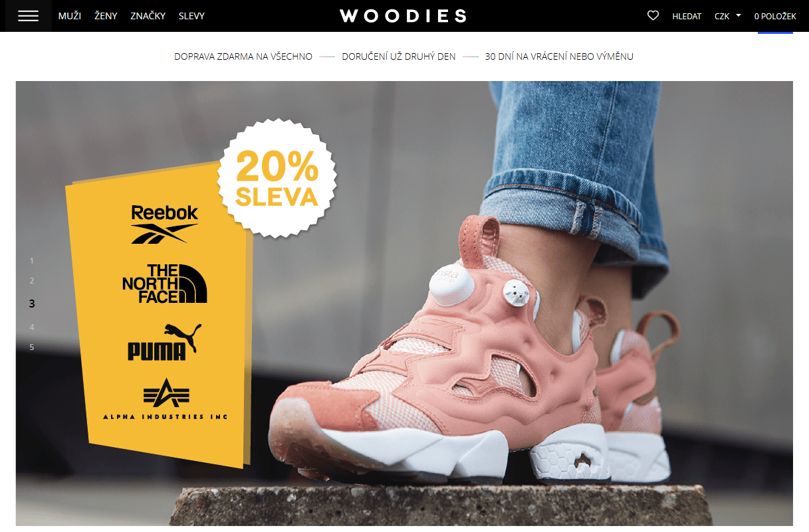Viewport: 809px width, 532px height.
Task: Click the Alpha Industries logo
Action: (x=166, y=399)
